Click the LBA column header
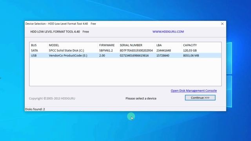 pos(159,45)
